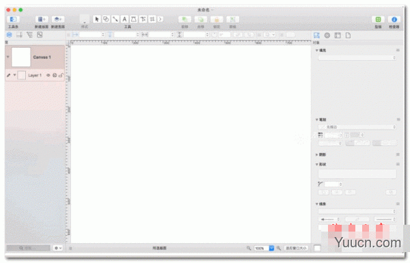The height and width of the screenshot is (263, 410).
Task: Select the Canvas 1 thumbnail
Action: coord(21,57)
